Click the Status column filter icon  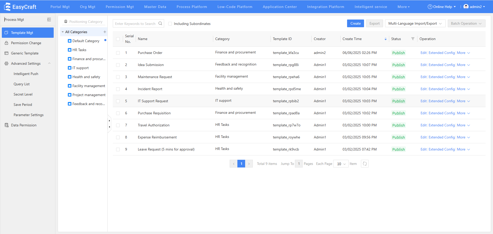[413, 39]
